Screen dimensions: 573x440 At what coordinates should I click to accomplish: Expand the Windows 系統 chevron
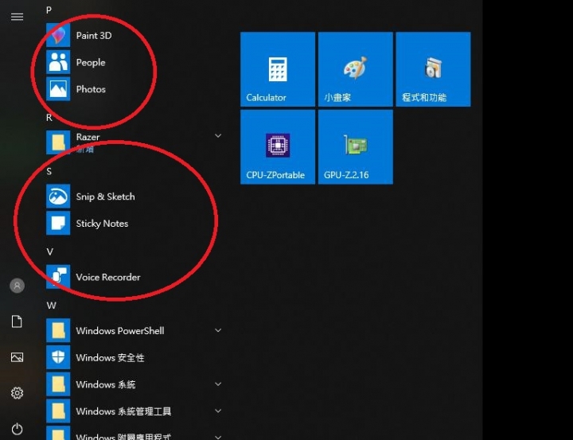tap(218, 384)
